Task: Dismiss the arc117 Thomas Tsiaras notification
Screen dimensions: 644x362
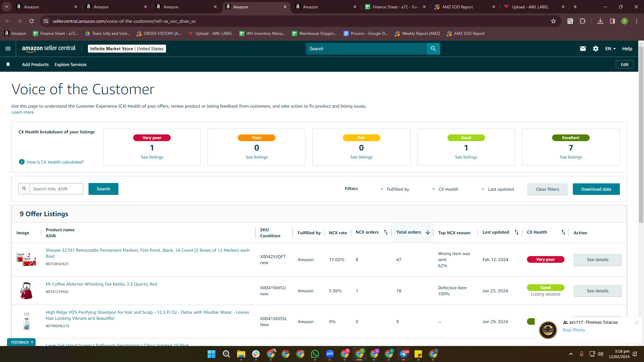Action: [x=637, y=322]
